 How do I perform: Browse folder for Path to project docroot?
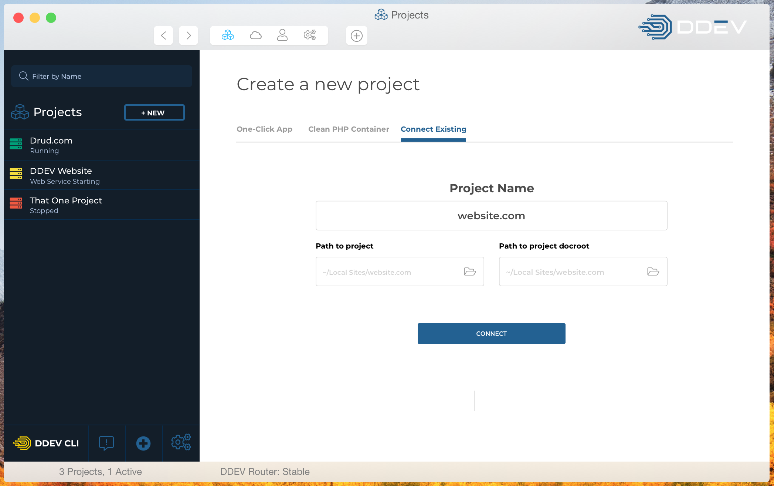click(653, 271)
